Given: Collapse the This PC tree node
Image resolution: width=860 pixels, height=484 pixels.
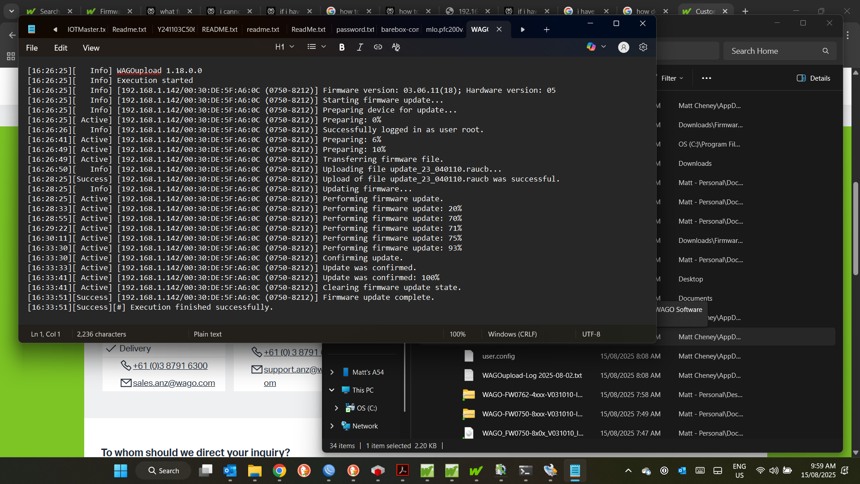Looking at the screenshot, I should click(x=332, y=390).
